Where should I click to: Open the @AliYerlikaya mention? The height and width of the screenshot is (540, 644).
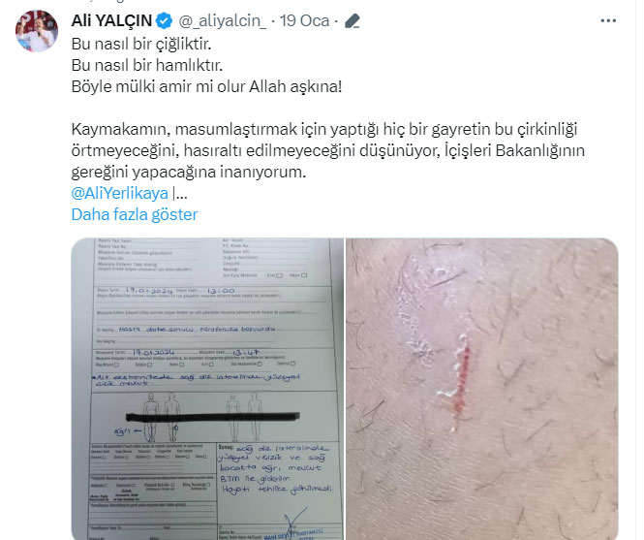119,193
